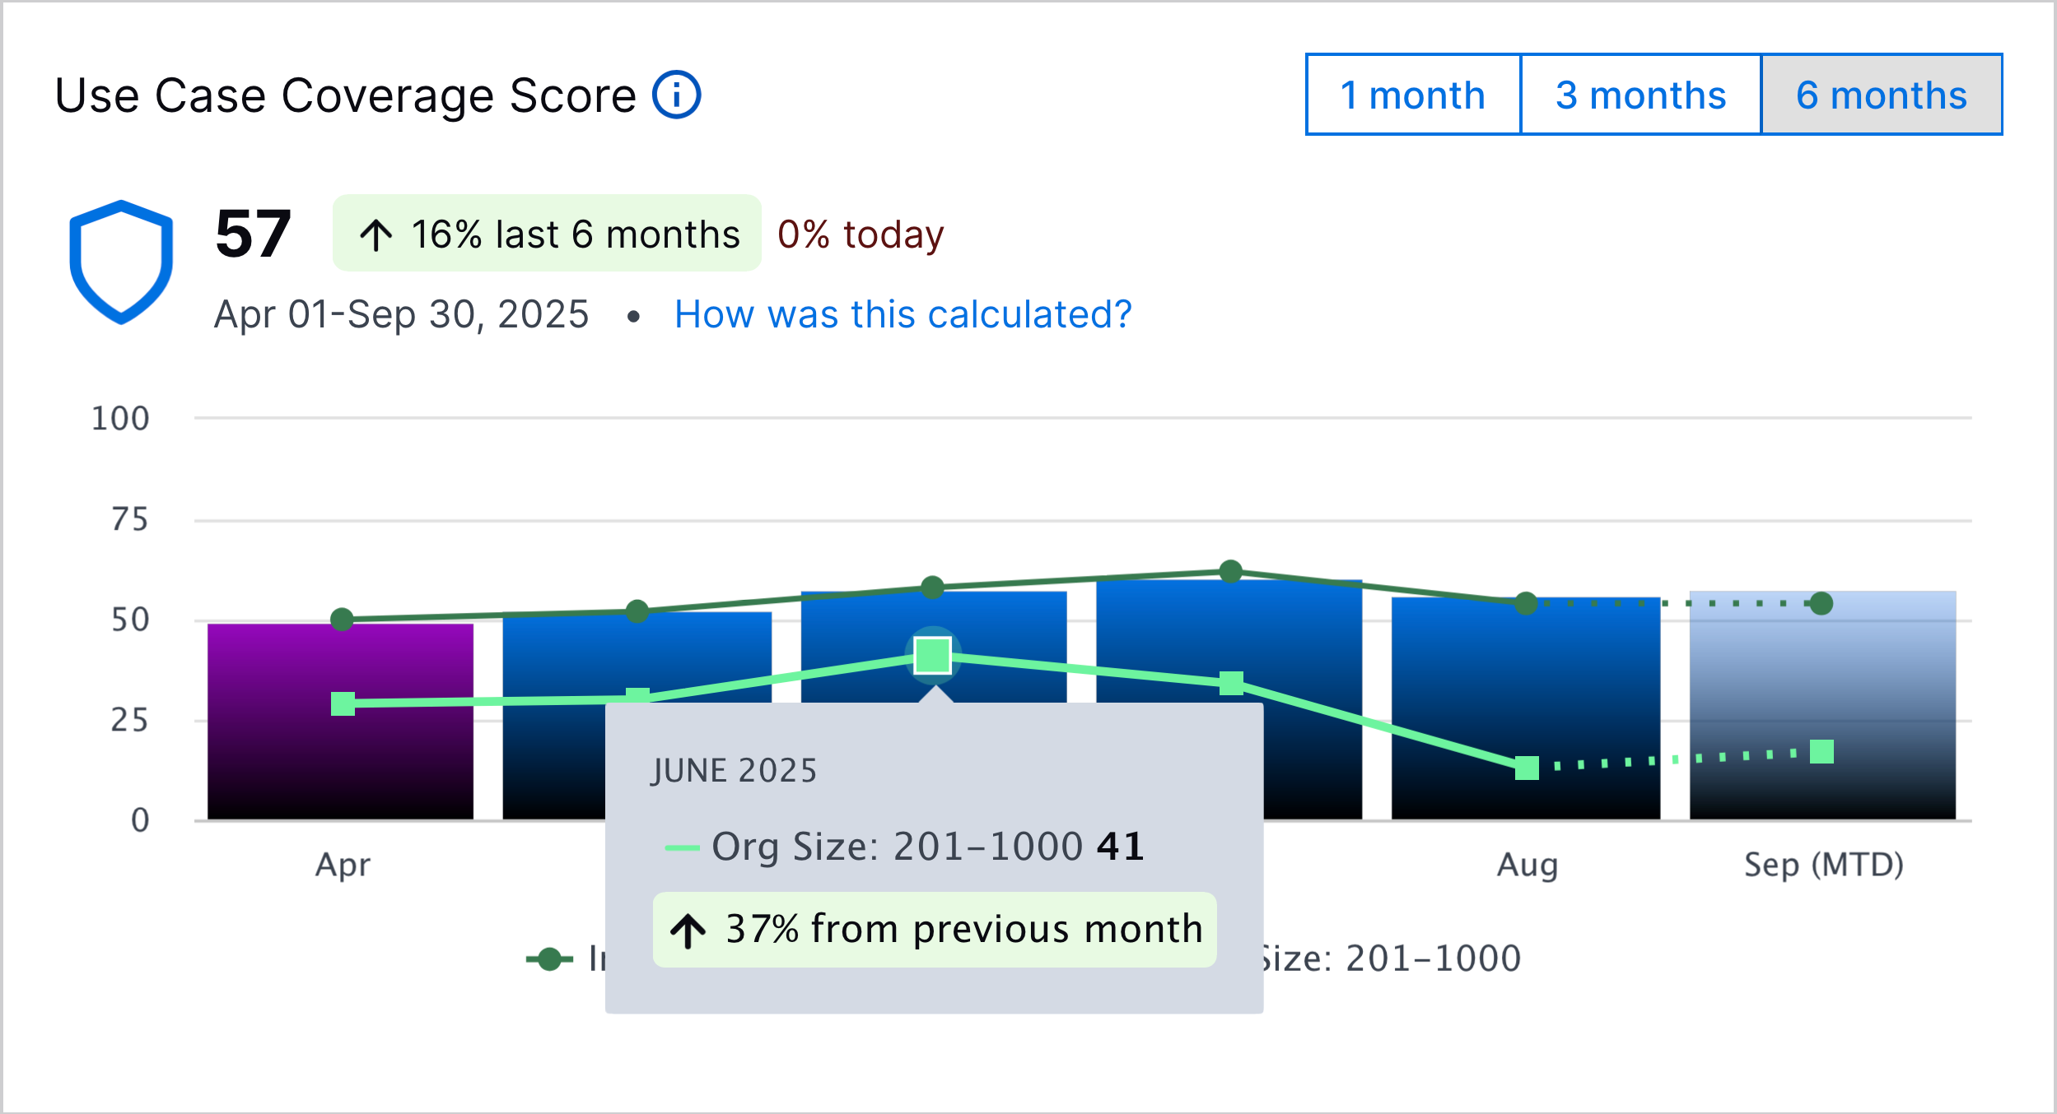Click the Aug axis label
The width and height of the screenshot is (2057, 1114).
pos(1528,865)
